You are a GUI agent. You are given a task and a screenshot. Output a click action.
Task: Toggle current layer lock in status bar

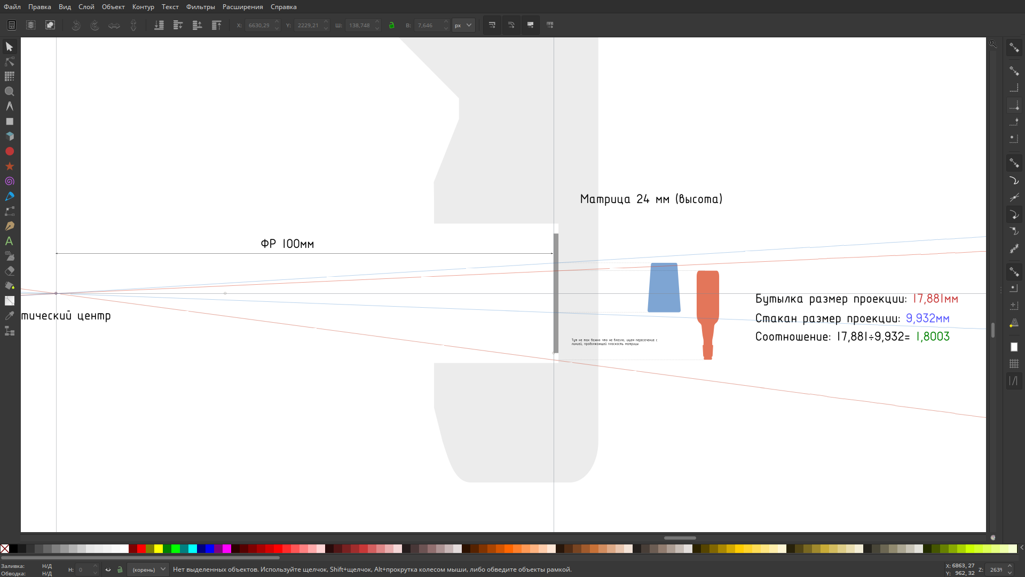[x=120, y=570]
